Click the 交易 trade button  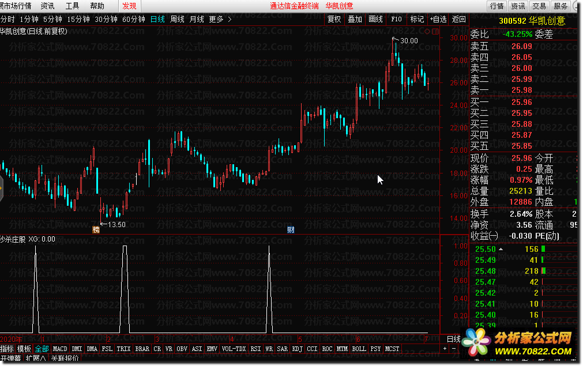[x=539, y=6]
